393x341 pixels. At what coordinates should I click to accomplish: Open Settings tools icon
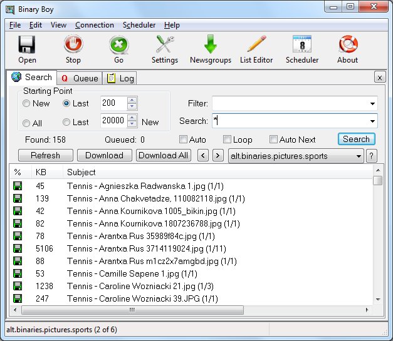[x=165, y=45]
